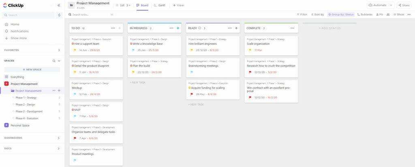The width and height of the screenshot is (415, 167).
Task: Click flag on Brainstorming meetings card
Action: pyautogui.click(x=192, y=72)
